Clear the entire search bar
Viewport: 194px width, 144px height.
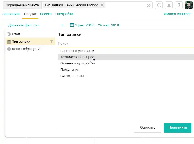[149, 6]
